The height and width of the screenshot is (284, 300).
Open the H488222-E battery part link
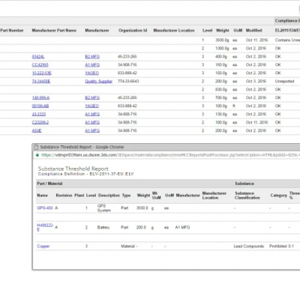pos(45,227)
